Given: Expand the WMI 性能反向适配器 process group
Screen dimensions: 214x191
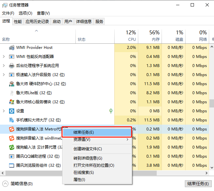Looking at the screenshot, I should pos(4,56).
